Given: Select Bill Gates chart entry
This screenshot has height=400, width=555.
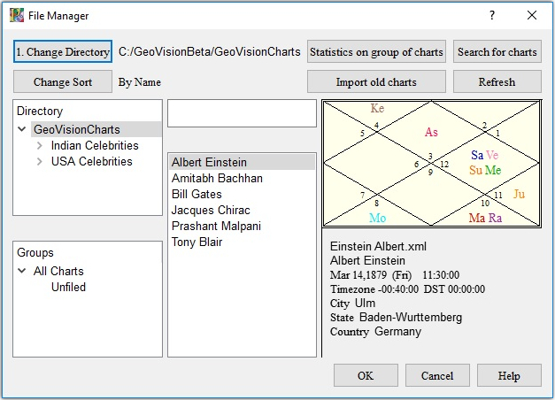Looking at the screenshot, I should pyautogui.click(x=197, y=195).
